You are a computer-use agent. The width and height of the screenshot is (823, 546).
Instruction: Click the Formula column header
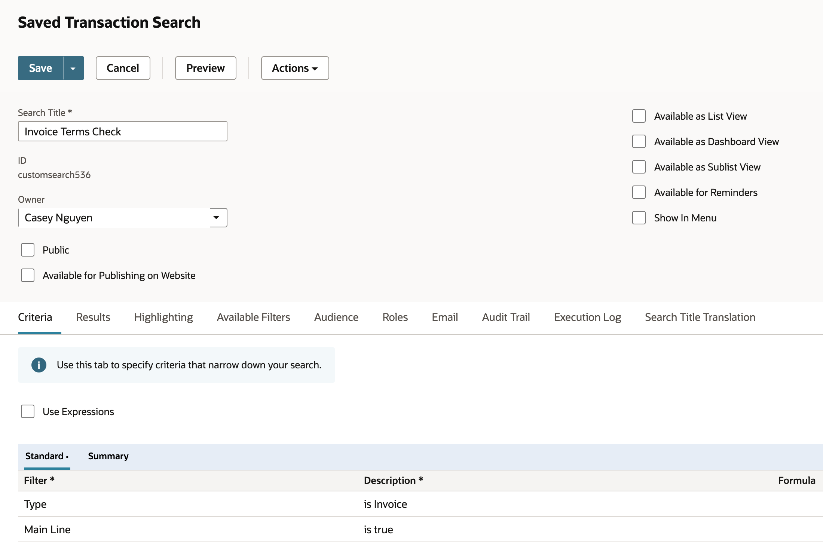796,481
